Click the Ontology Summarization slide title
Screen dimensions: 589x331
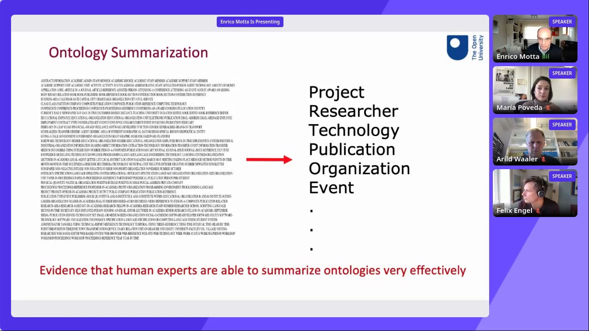[x=128, y=52]
